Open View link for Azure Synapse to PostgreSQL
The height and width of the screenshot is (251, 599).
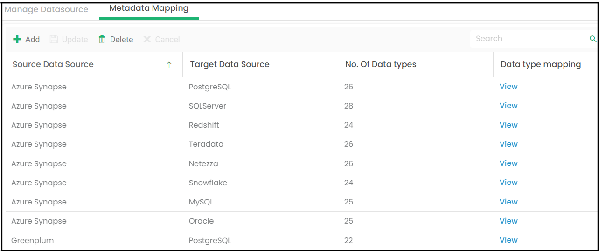pos(508,86)
